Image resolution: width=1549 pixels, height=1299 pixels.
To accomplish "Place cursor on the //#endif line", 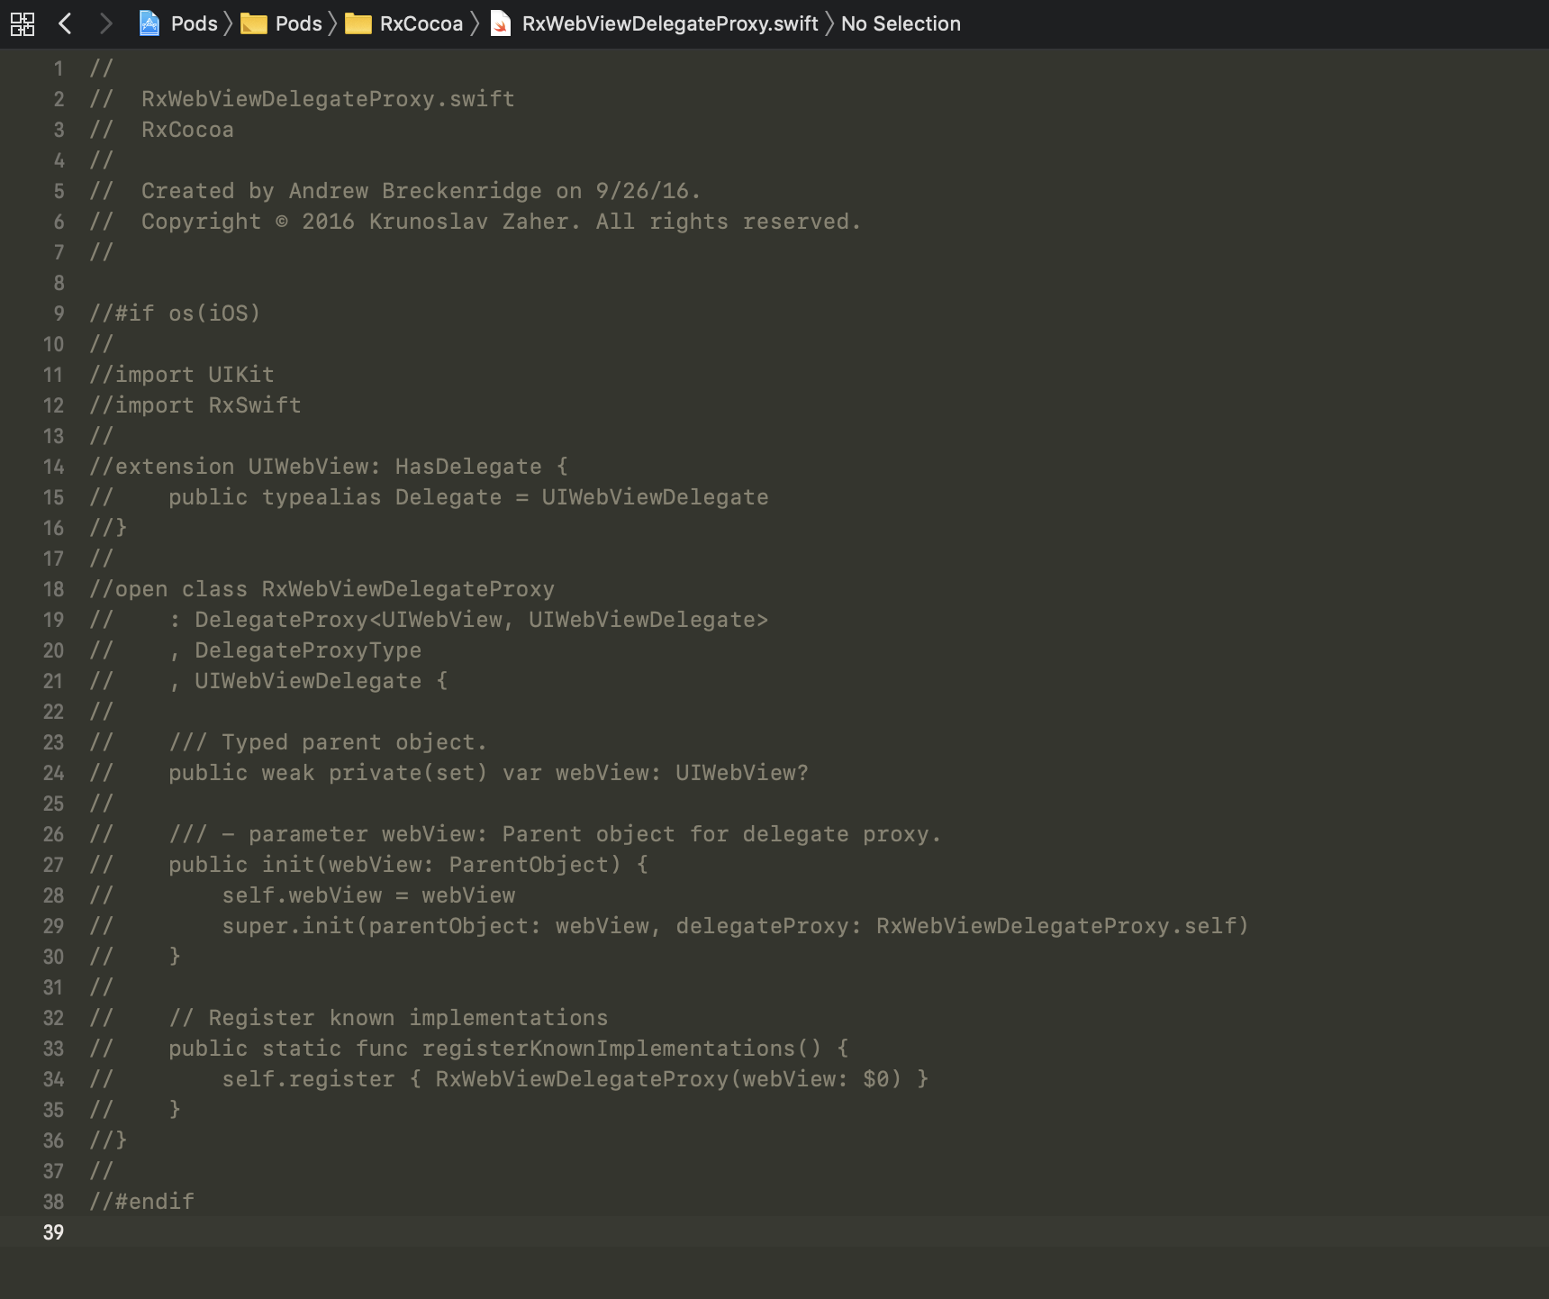I will coord(142,1202).
